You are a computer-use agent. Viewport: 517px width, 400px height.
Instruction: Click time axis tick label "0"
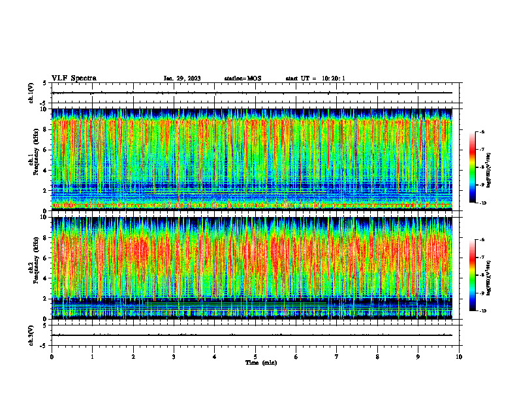tap(52, 357)
